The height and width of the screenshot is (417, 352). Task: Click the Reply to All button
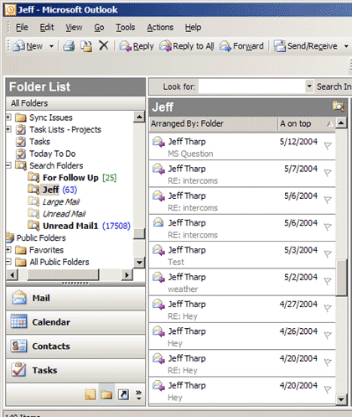187,46
